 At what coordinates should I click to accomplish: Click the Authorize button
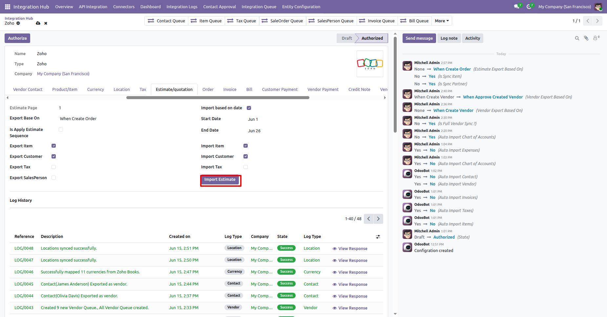(17, 38)
